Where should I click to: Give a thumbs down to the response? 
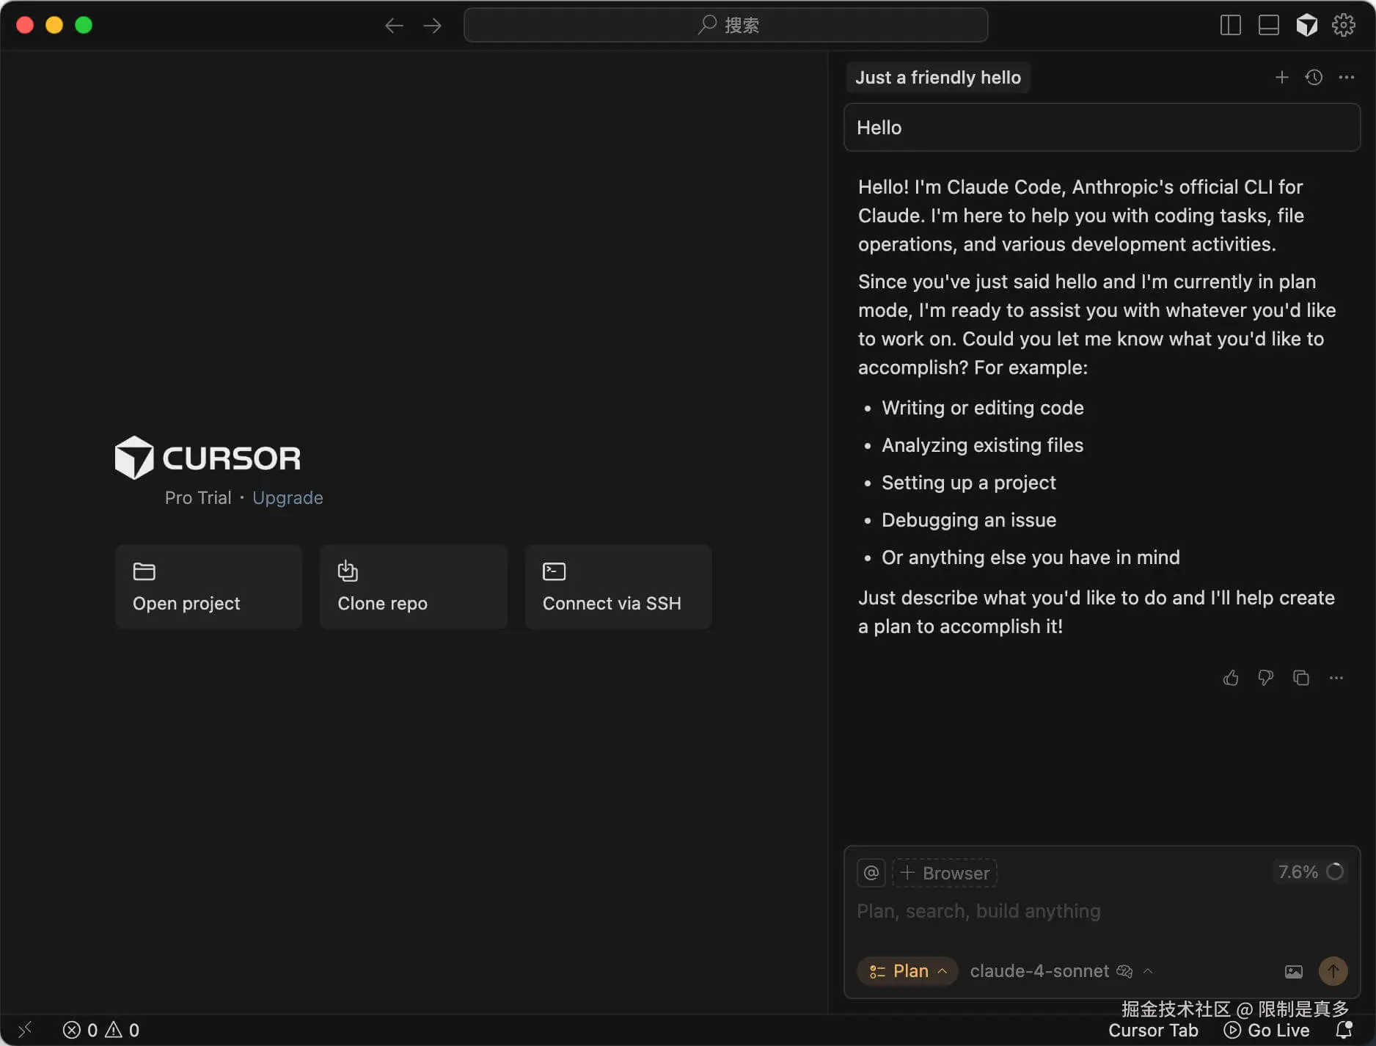tap(1265, 678)
